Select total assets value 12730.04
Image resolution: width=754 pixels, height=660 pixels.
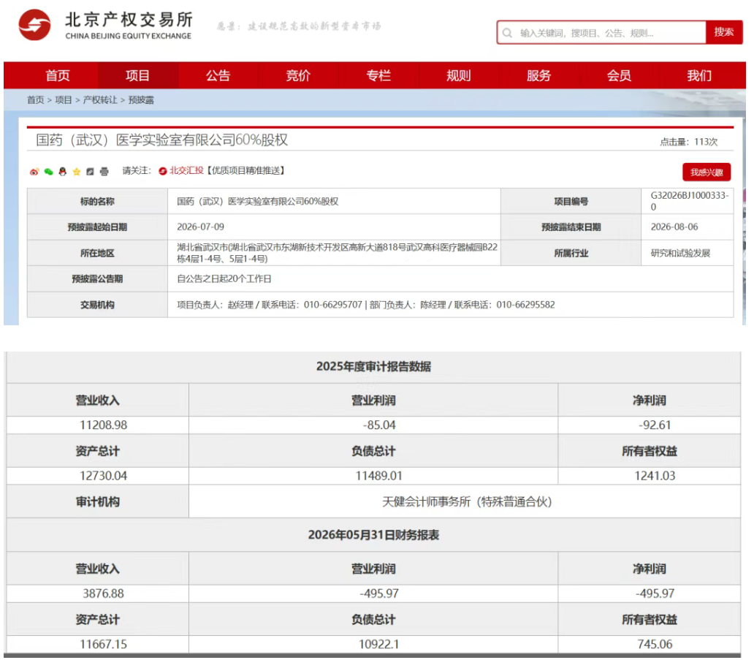point(104,476)
